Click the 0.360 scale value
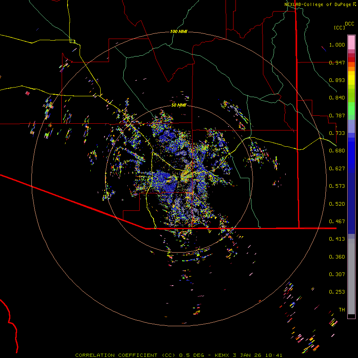The image size is (358, 358). tap(337, 257)
